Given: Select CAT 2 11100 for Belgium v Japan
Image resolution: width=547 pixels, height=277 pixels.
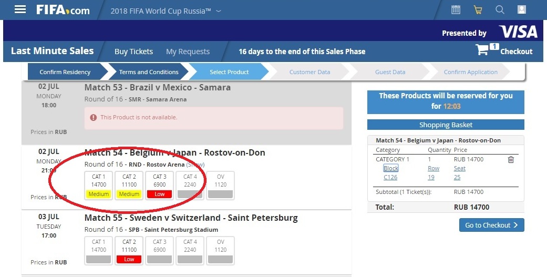Looking at the screenshot, I should [x=129, y=185].
